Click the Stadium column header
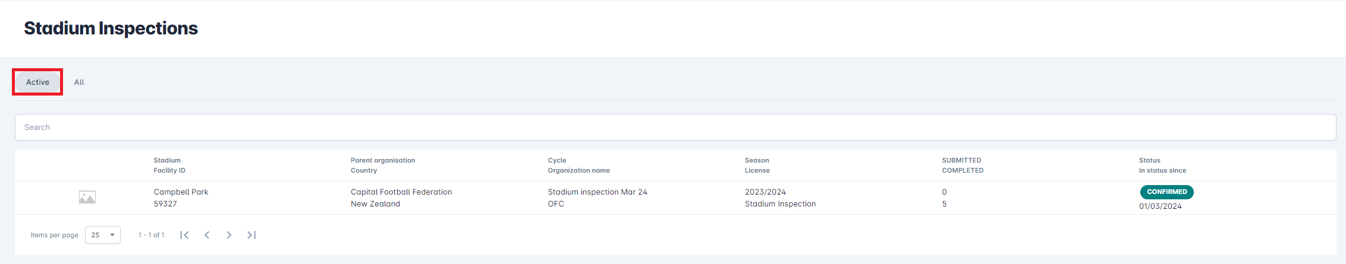The width and height of the screenshot is (1346, 264). pyautogui.click(x=167, y=160)
